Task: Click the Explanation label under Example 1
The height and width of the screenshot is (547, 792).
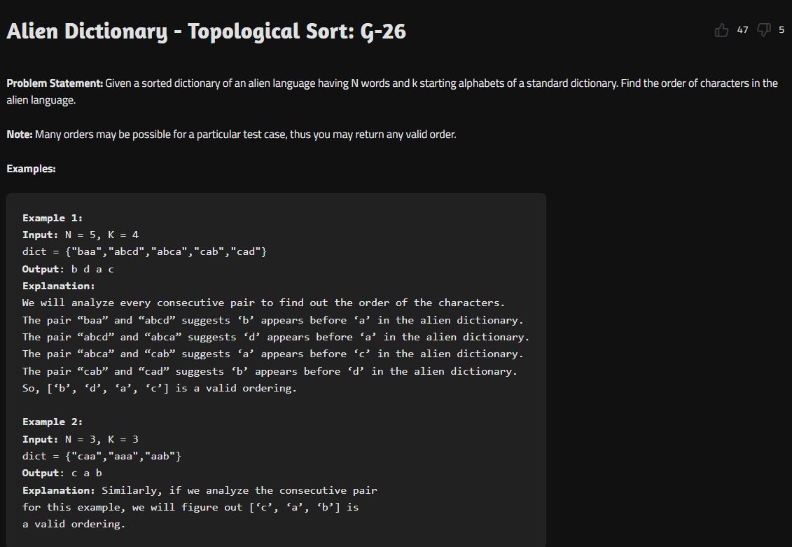Action: click(59, 286)
